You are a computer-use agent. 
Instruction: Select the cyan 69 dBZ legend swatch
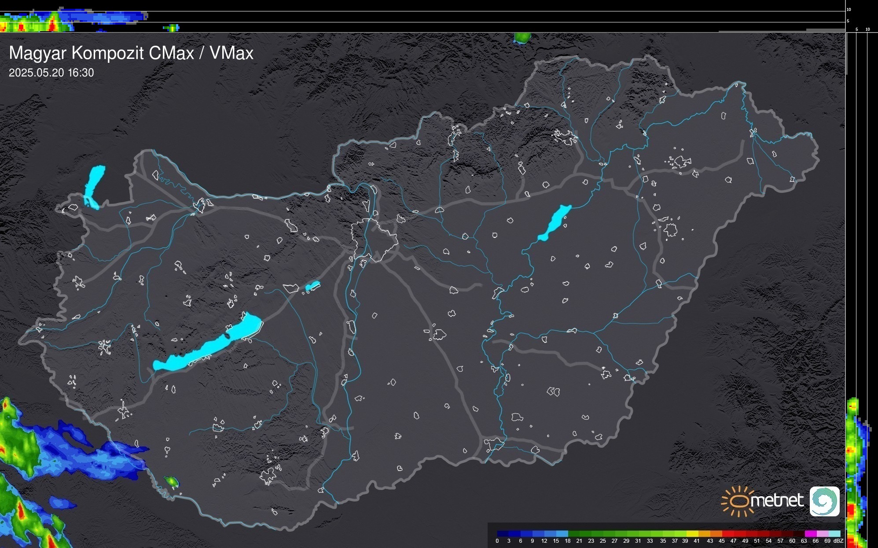pyautogui.click(x=834, y=533)
